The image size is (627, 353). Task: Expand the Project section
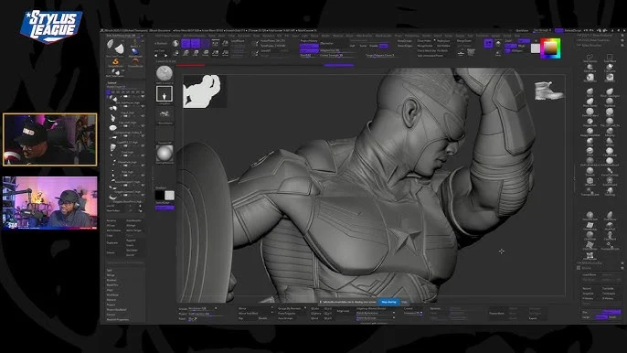point(112,305)
